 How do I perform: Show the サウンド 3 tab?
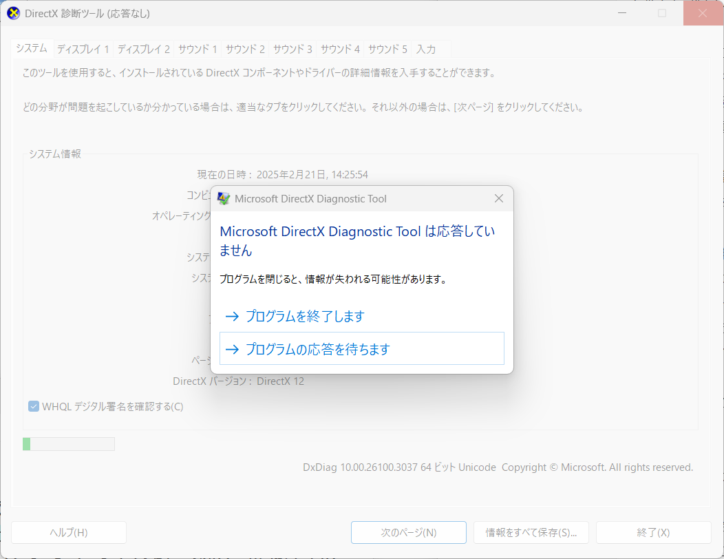tap(292, 49)
